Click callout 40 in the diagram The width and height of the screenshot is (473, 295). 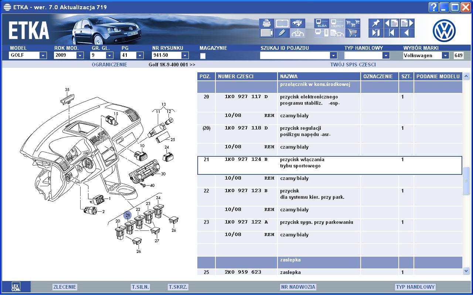(x=152, y=185)
